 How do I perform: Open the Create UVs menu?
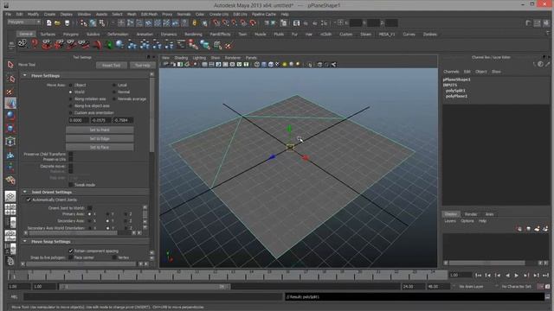(x=219, y=15)
